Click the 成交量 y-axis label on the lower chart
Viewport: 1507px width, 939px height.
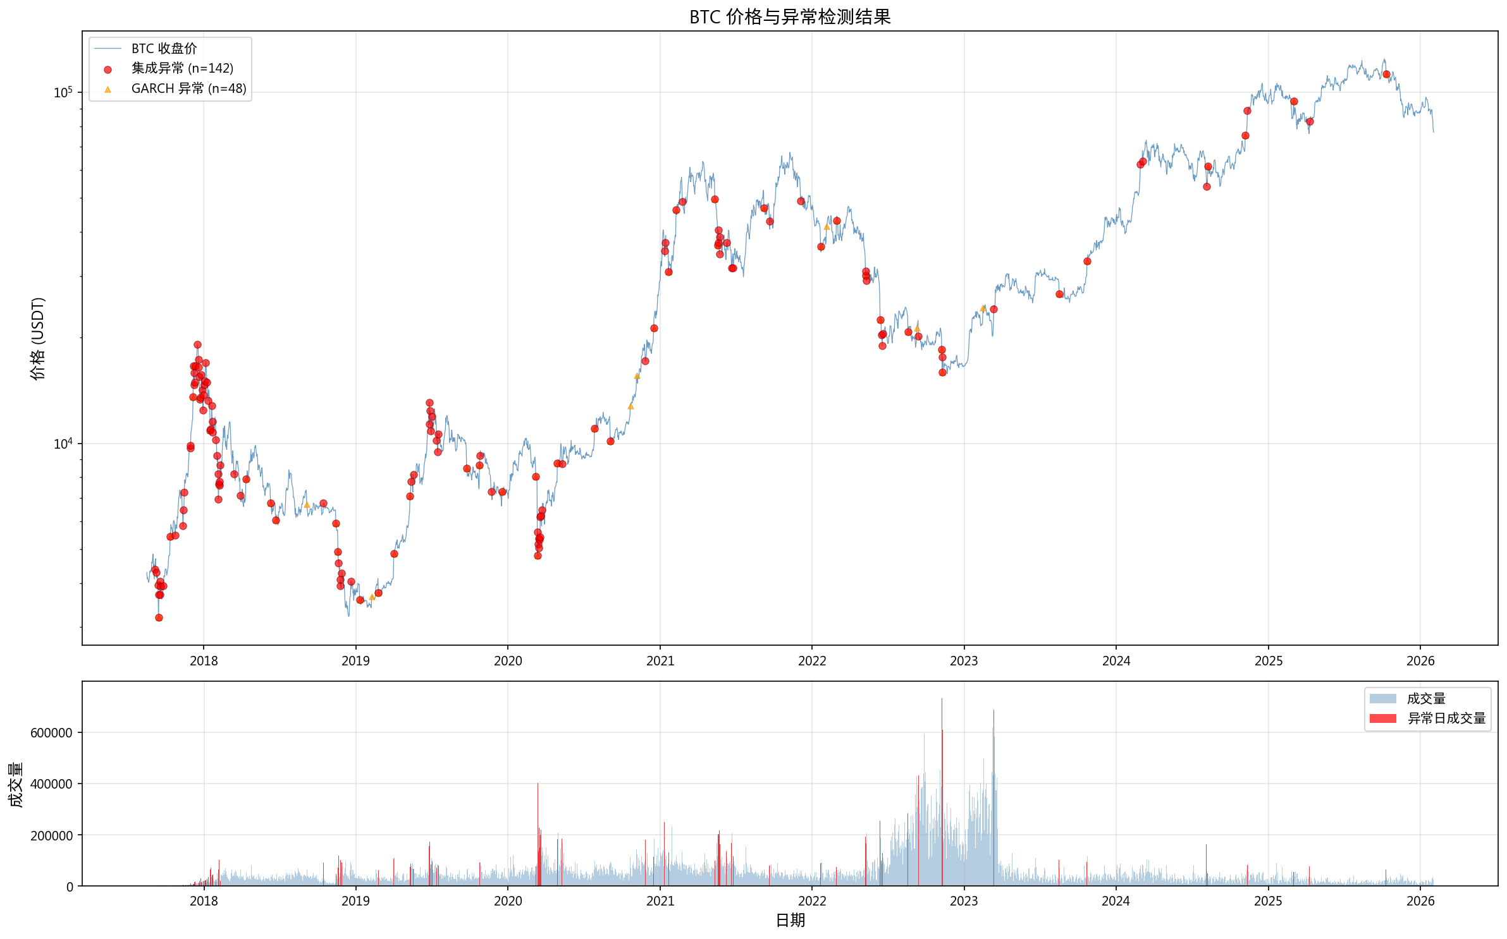click(16, 784)
